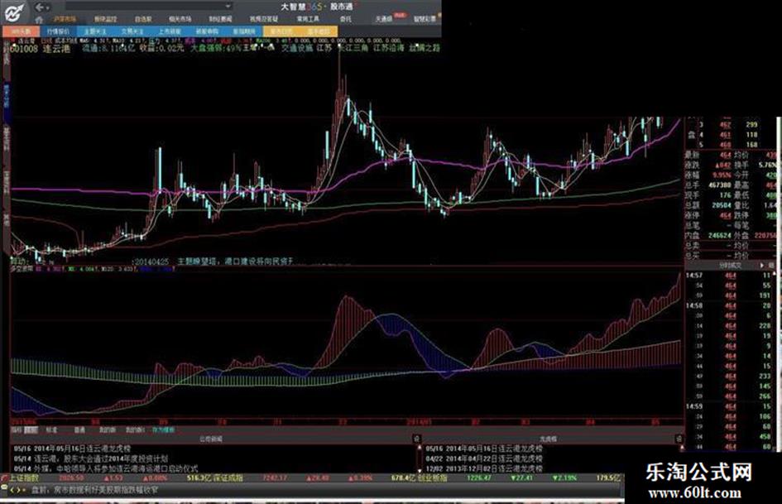Switch to the 新股申购 tab
Image resolution: width=782 pixels, height=504 pixels.
[207, 31]
